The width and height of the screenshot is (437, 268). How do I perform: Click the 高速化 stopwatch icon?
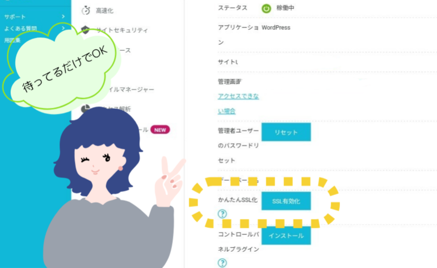pos(86,10)
